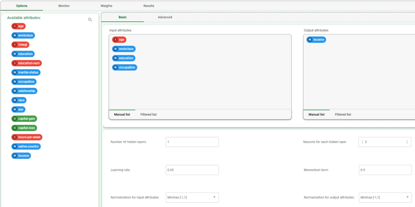This screenshot has width=415, height=207.
Task: Select workclass in Available attributes
Action: pos(23,35)
